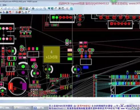Select the blue rectangular pad below white outline
The width and height of the screenshot is (140, 110).
[x=86, y=67]
